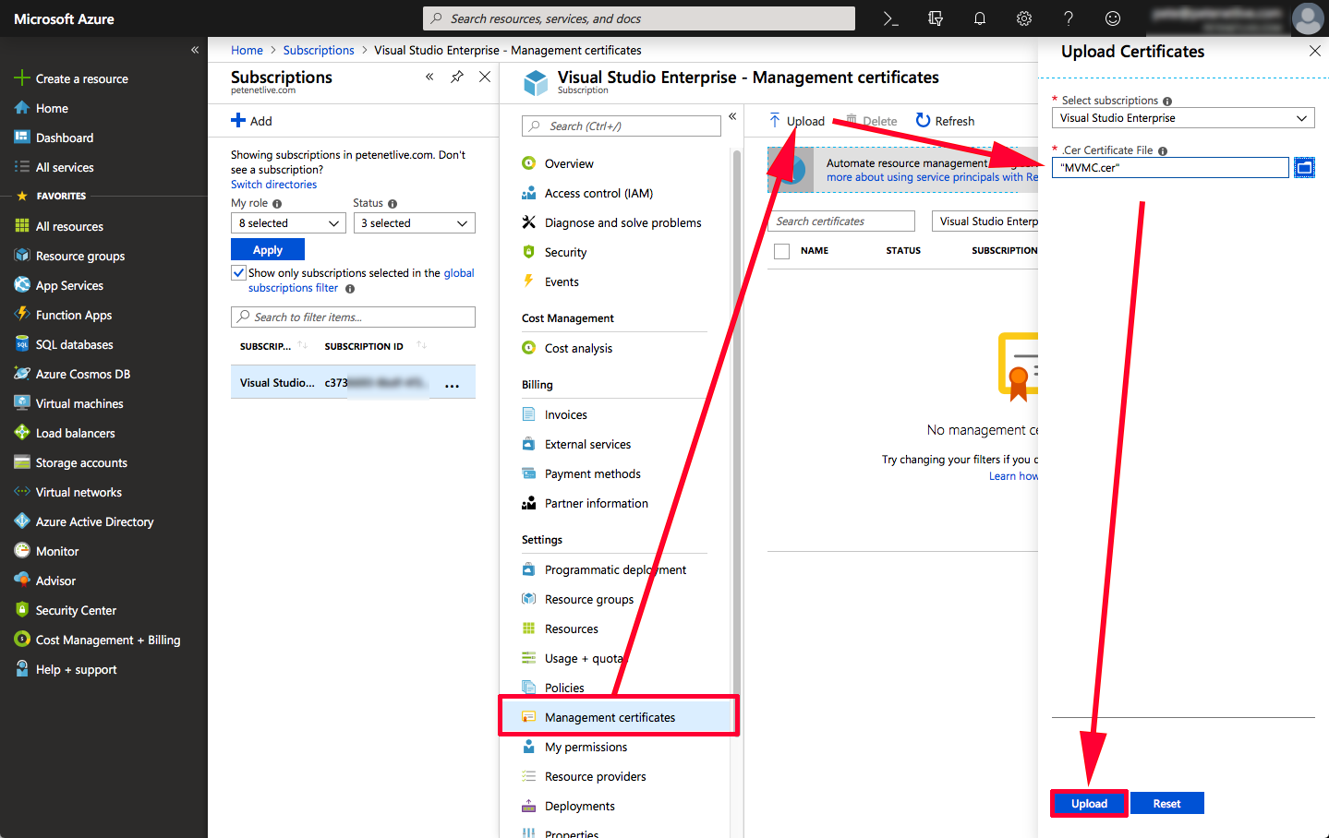The image size is (1329, 838).
Task: Browse for .cer certificate file icon
Action: pos(1304,167)
